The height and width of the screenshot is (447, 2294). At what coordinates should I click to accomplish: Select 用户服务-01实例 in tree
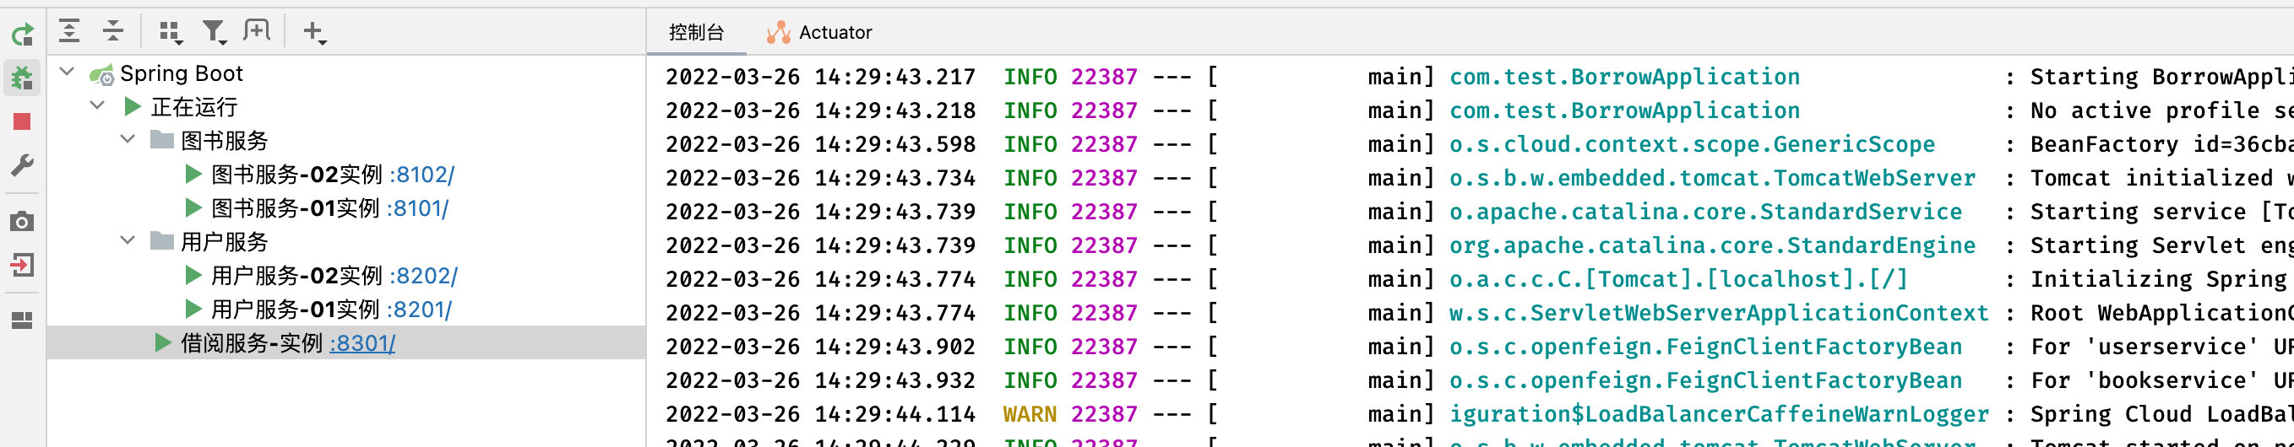click(295, 310)
